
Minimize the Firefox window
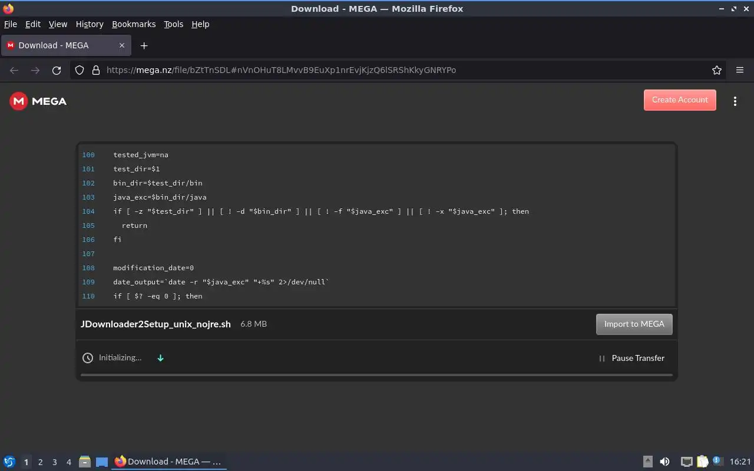point(722,9)
